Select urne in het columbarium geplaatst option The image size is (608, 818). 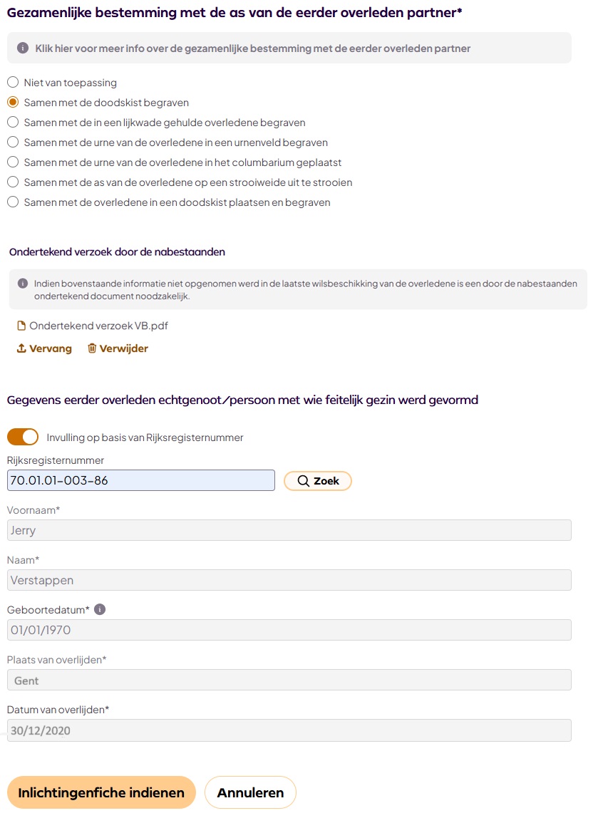(x=12, y=162)
